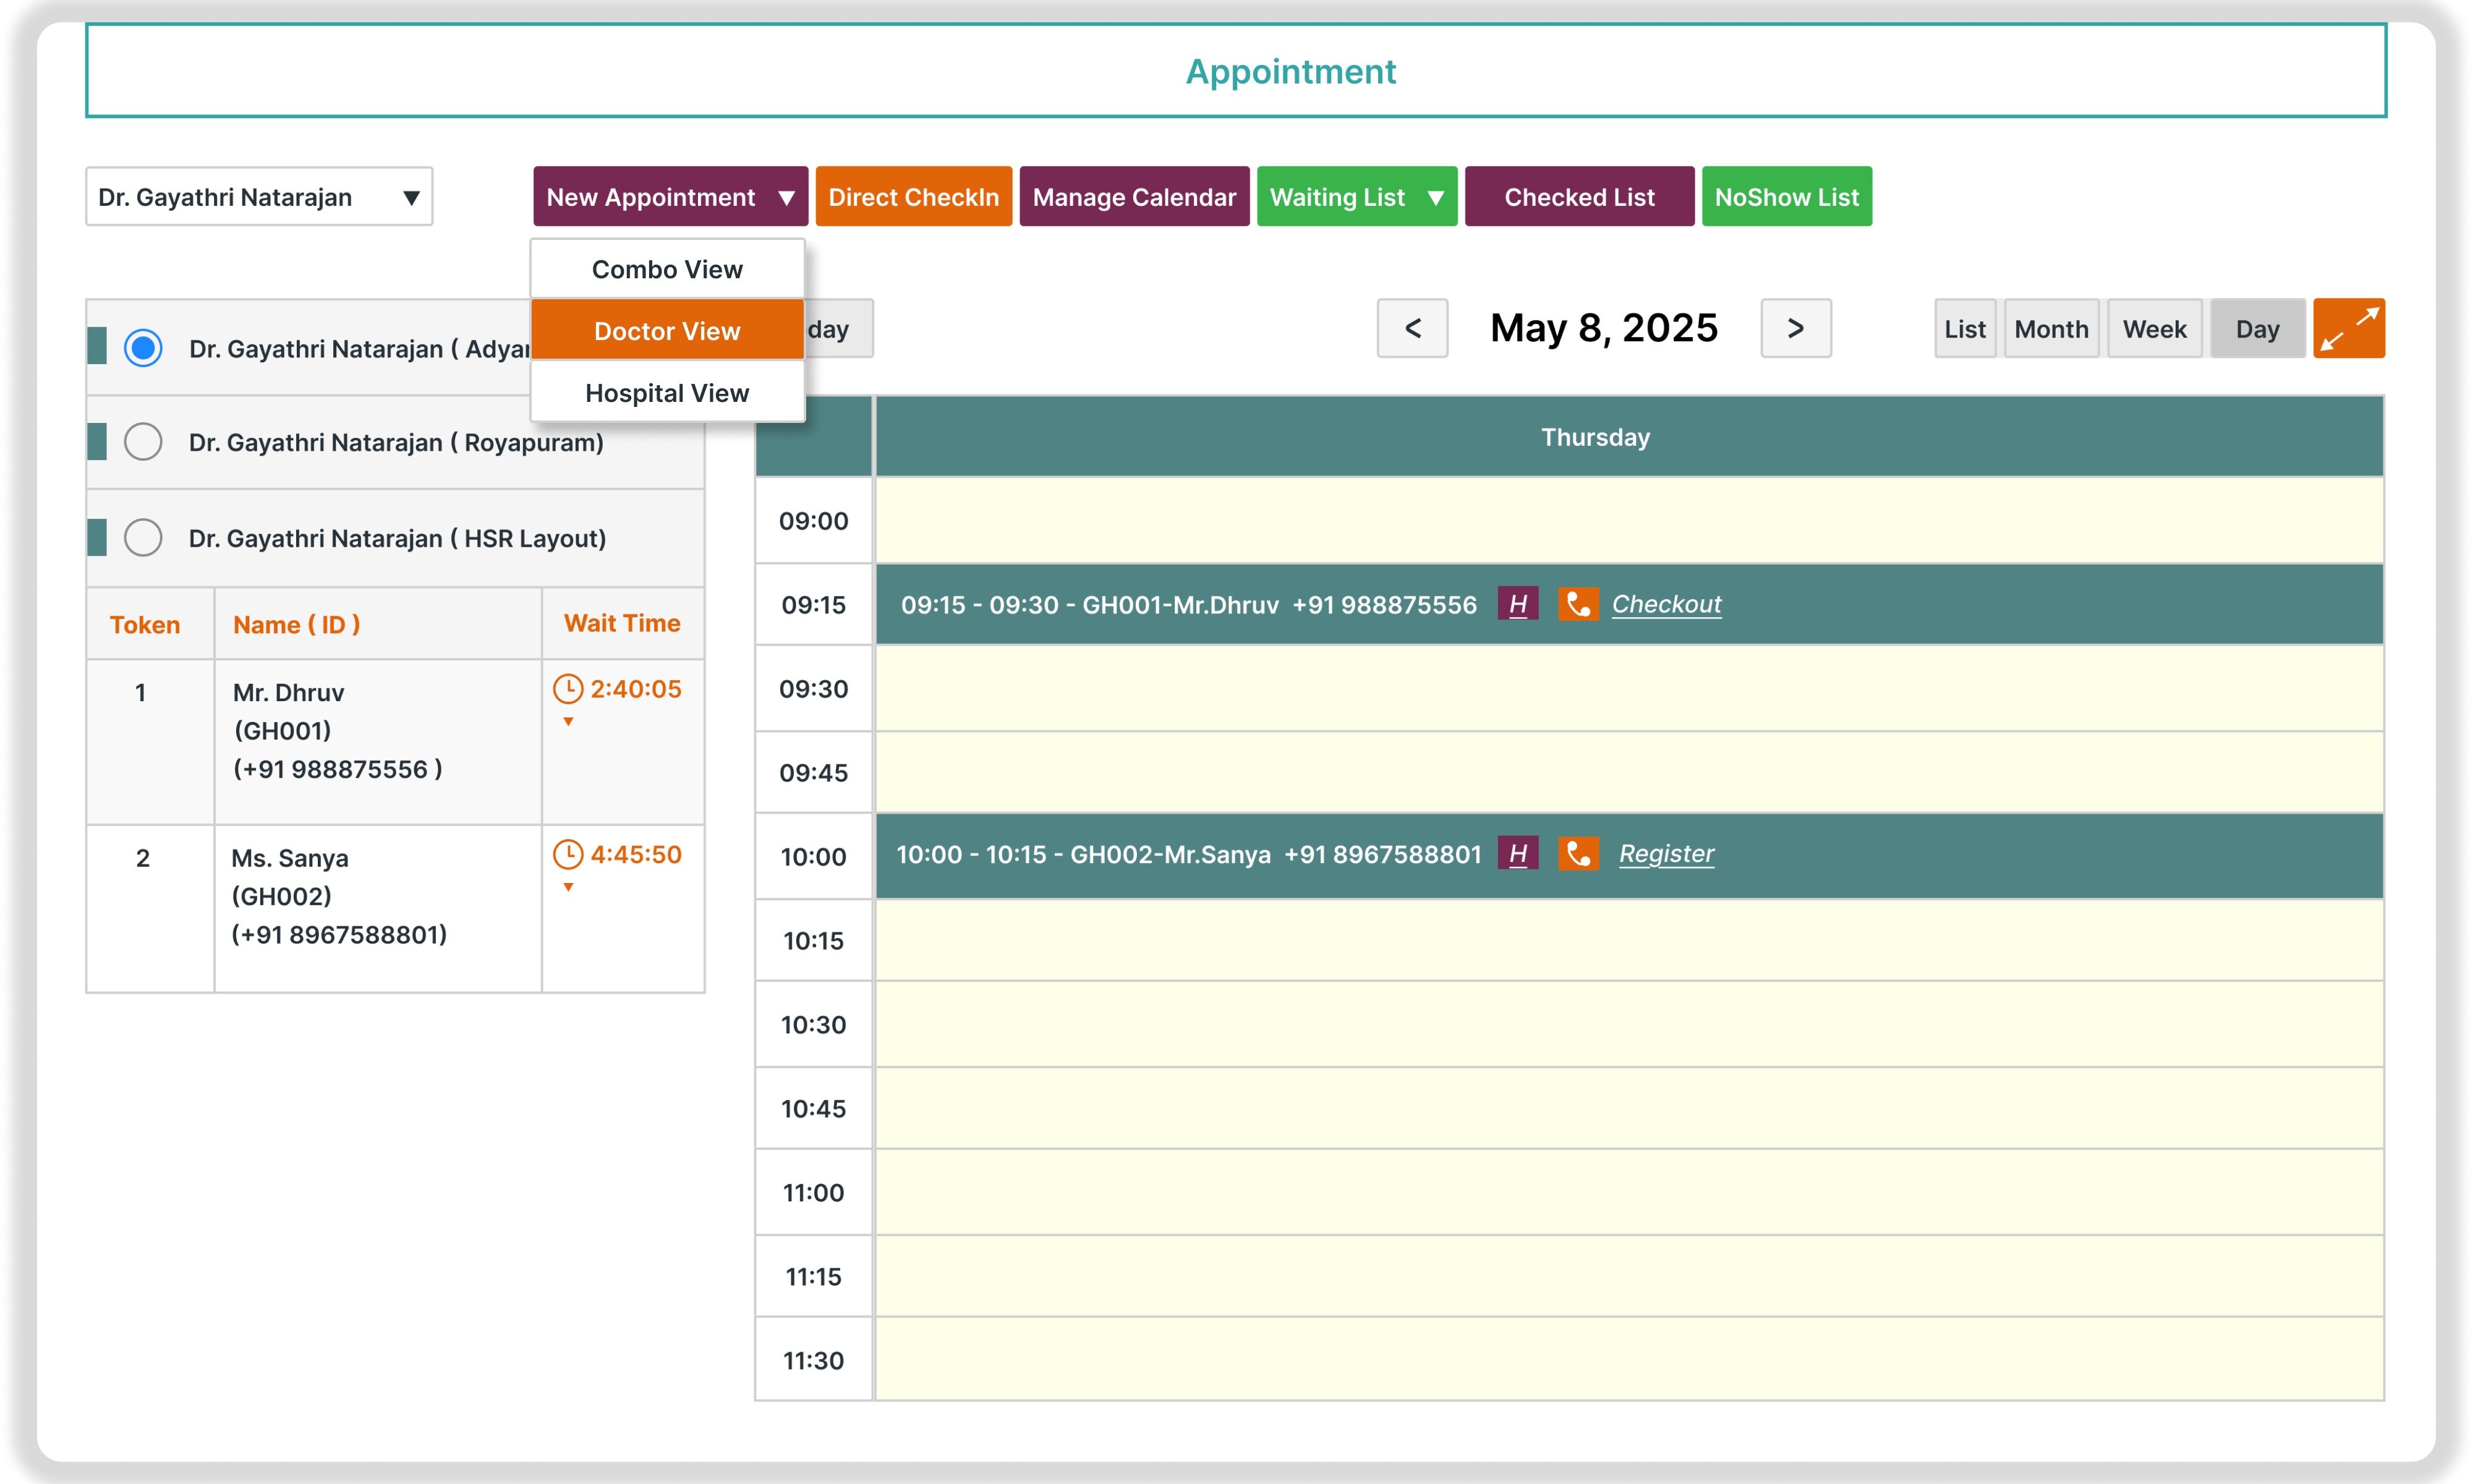The image size is (2473, 1484).
Task: Click the H icon for GH002 appointment
Action: click(1517, 854)
